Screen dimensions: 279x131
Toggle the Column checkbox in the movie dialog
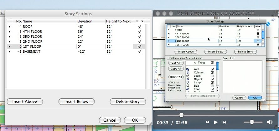tap(212, 72)
